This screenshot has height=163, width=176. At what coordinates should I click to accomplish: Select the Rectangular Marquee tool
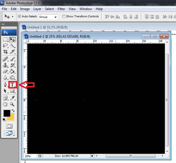(x=5, y=39)
